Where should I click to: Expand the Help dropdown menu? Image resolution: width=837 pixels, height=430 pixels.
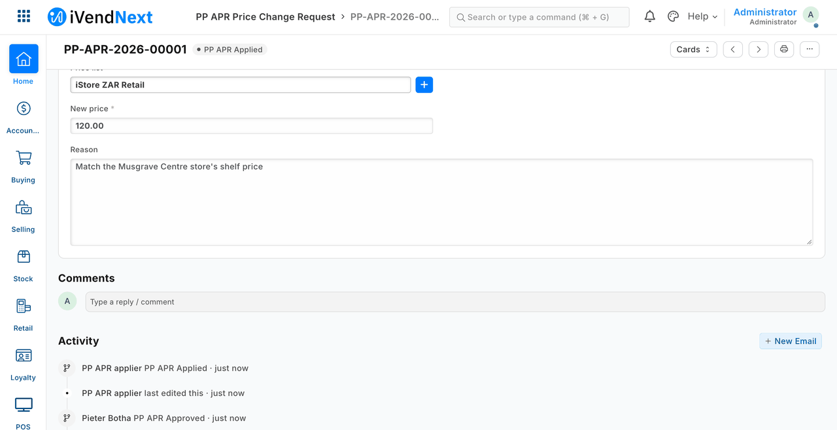click(702, 16)
